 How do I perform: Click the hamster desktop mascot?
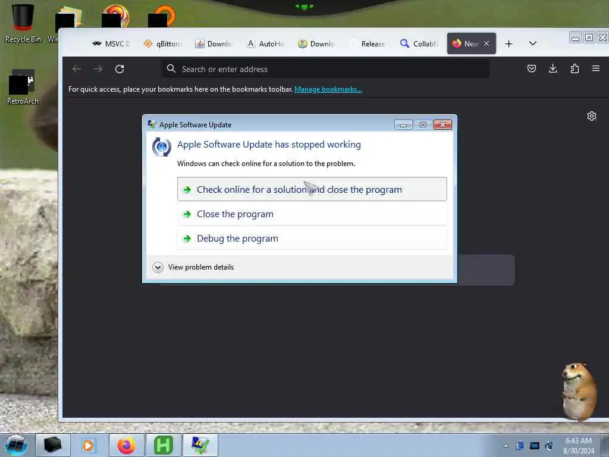[x=579, y=392]
